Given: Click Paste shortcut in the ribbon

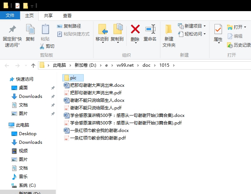Looking at the screenshot, I should tap(73, 34).
